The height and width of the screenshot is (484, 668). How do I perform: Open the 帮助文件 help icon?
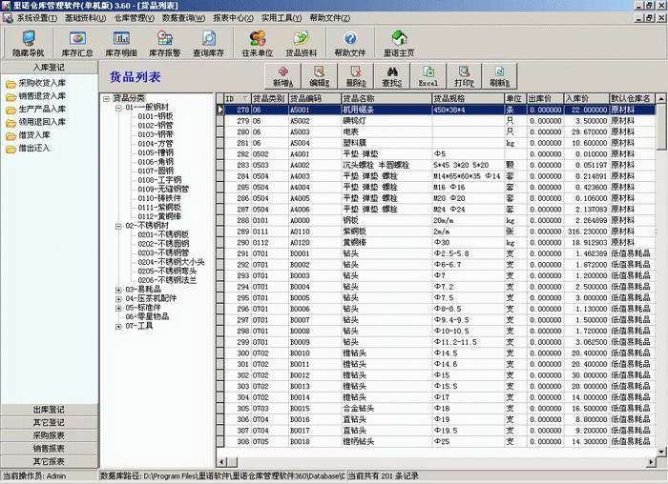(350, 44)
